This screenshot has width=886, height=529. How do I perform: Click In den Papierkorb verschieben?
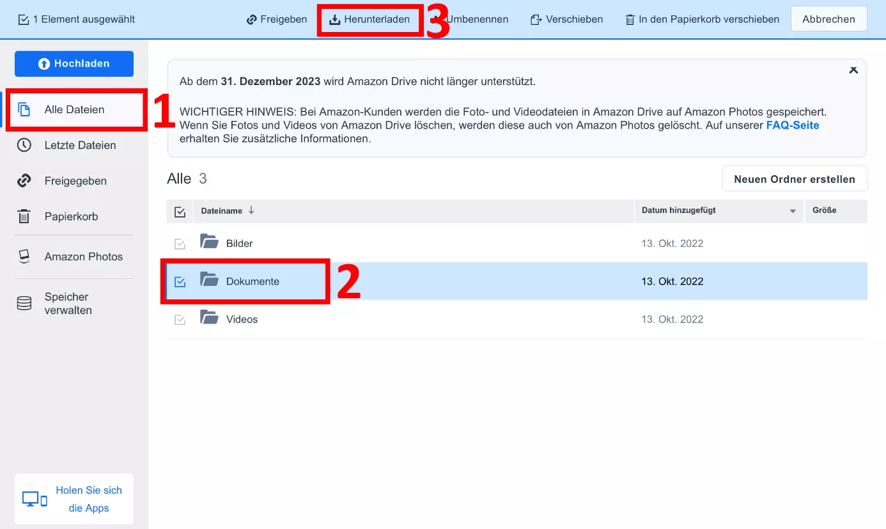point(702,19)
